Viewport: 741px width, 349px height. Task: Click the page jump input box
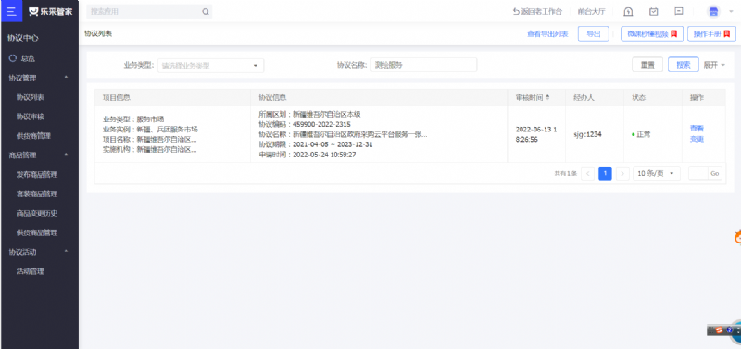tap(698, 173)
